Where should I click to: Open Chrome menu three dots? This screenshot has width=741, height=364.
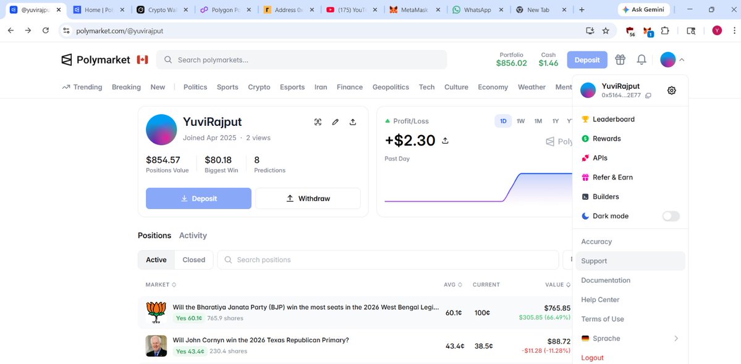point(734,31)
